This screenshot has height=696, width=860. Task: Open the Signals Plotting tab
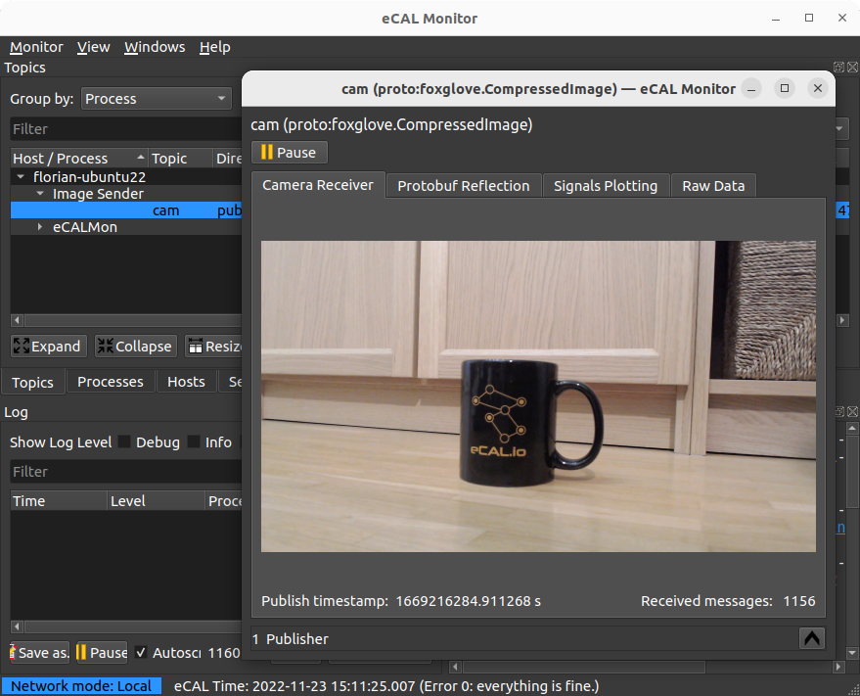pyautogui.click(x=606, y=186)
